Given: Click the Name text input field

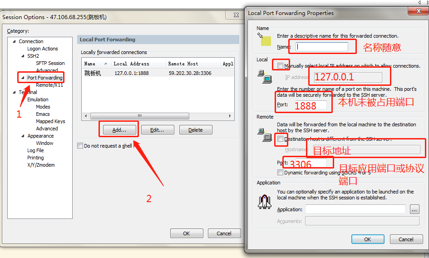Looking at the screenshot, I should pyautogui.click(x=322, y=47).
